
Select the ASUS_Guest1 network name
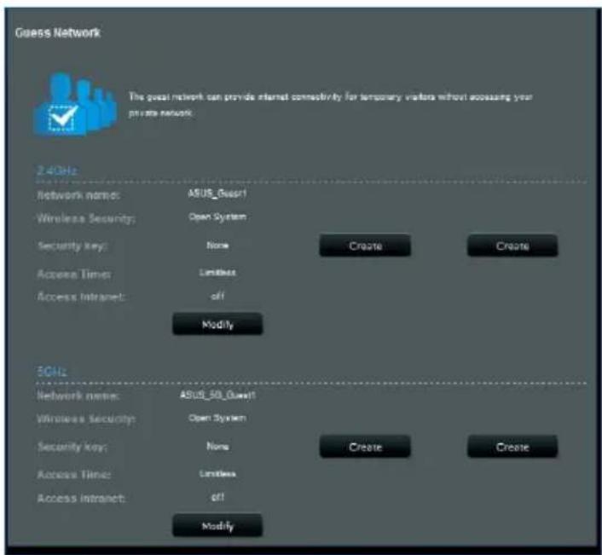[x=217, y=194]
